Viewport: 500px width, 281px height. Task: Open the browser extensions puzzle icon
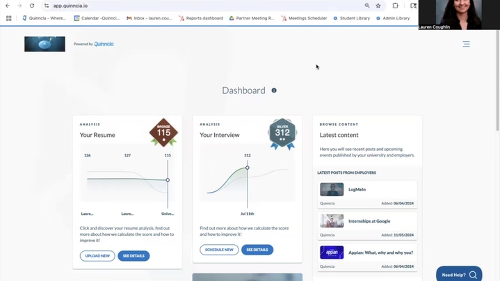[396, 6]
